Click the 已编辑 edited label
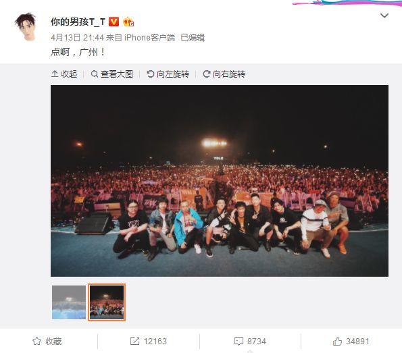This screenshot has width=402, height=353. [x=193, y=38]
